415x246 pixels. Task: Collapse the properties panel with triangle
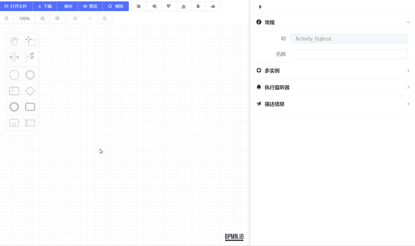260,7
